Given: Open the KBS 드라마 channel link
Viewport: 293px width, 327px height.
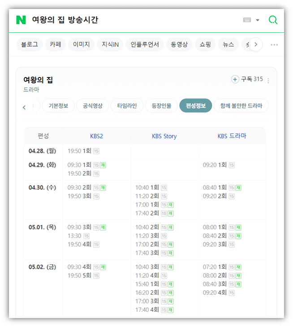Looking at the screenshot, I should tap(232, 136).
